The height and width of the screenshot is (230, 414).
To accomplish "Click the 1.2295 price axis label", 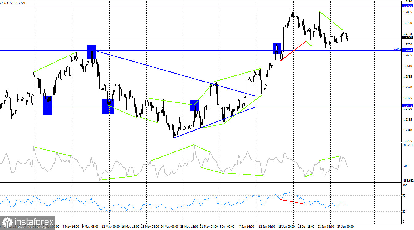I will click(x=407, y=141).
